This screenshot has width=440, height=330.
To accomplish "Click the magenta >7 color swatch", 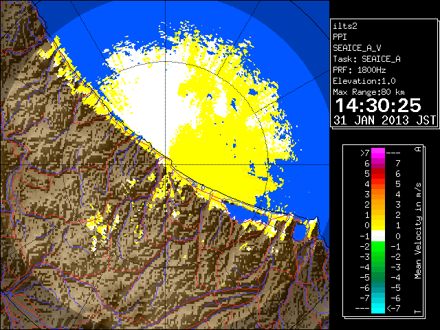I will tap(378, 153).
